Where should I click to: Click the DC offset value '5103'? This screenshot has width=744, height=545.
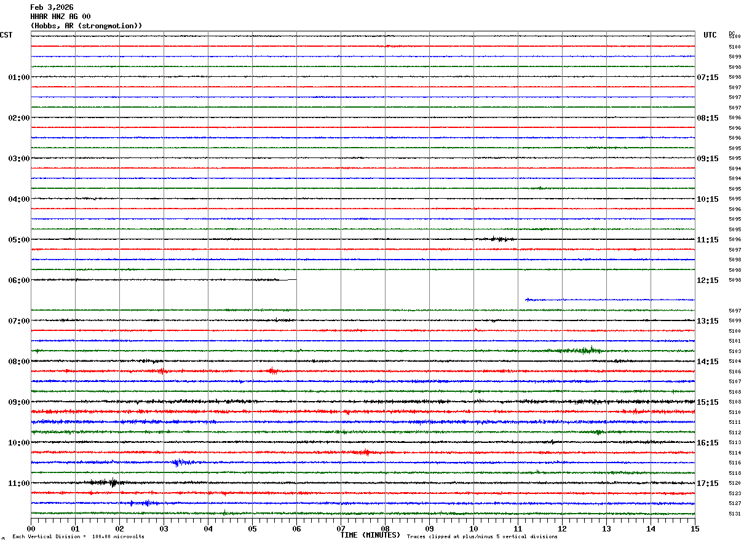coord(735,351)
